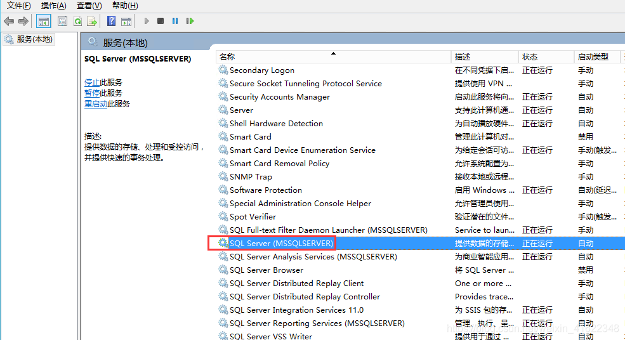Click gear icon of Secondary Logon
Viewport: 625px width, 340px height.
coord(223,70)
